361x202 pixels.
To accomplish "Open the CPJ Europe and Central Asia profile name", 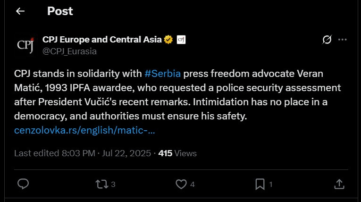I will coord(102,40).
